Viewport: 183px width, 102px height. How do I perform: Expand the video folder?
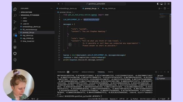pyautogui.click(x=25, y=21)
